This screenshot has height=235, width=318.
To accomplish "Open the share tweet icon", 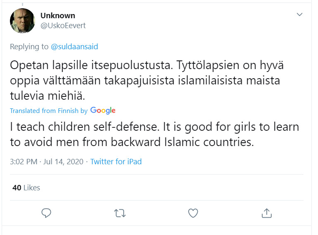I will pyautogui.click(x=267, y=213).
